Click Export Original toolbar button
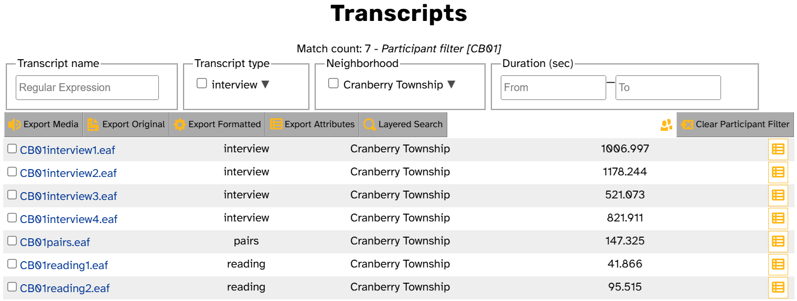Image resolution: width=797 pixels, height=301 pixels. point(126,125)
